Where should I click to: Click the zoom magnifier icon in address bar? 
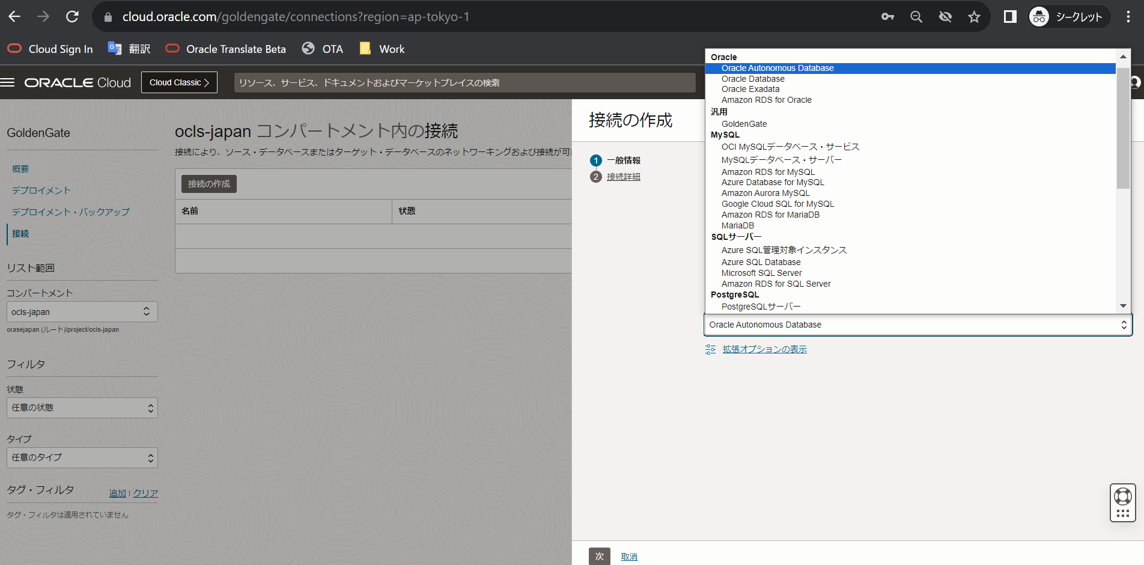(x=916, y=17)
